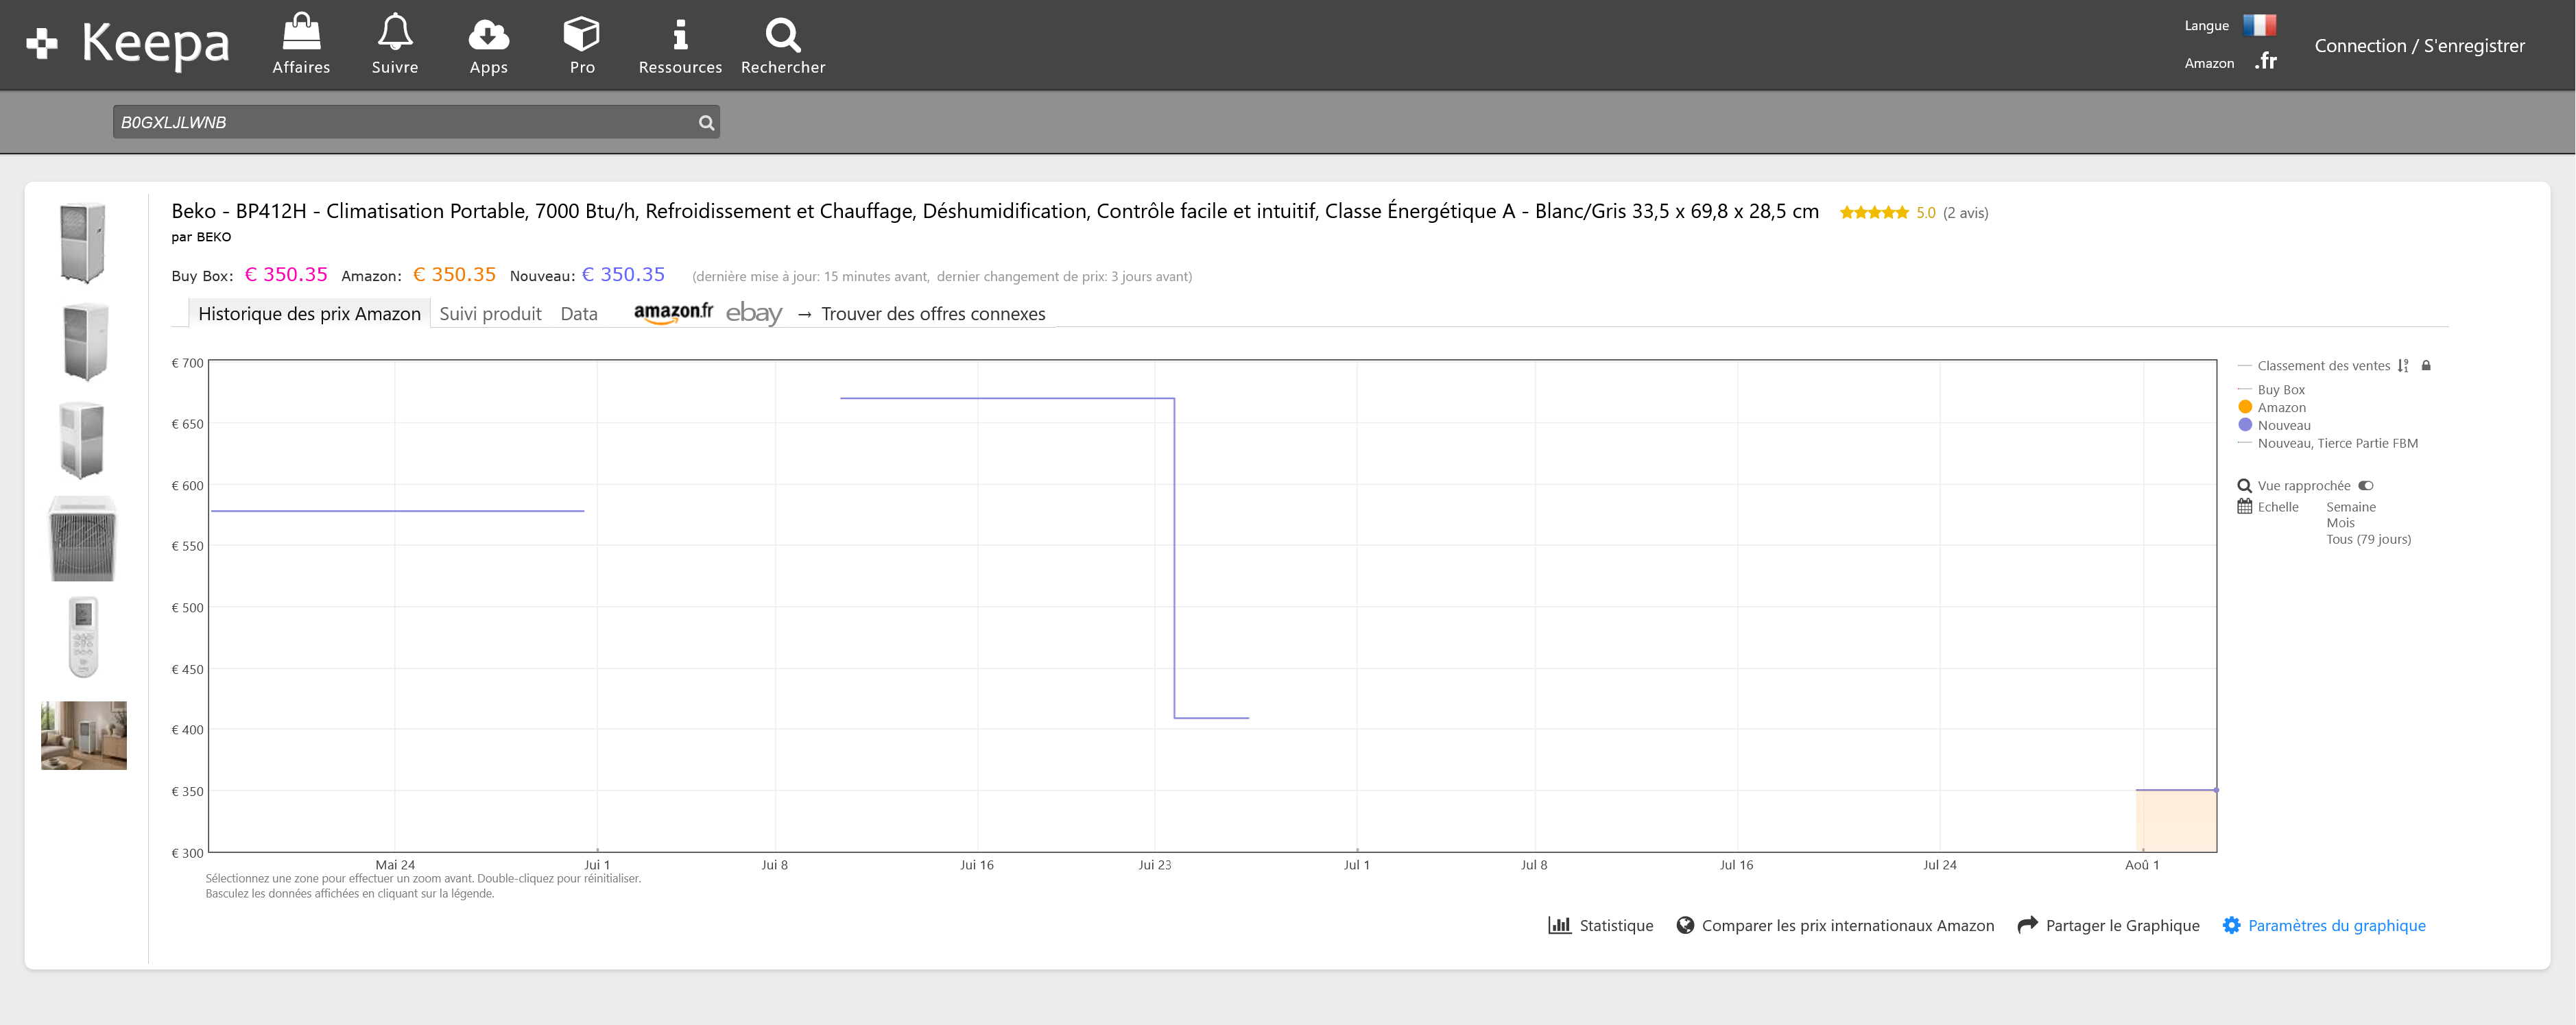
Task: Open Comparer les prix internationaux Amazon
Action: coord(1848,926)
